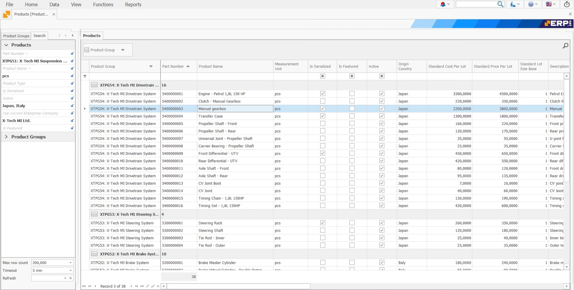The image size is (574, 290).
Task: Open the Functions menu
Action: (103, 4)
